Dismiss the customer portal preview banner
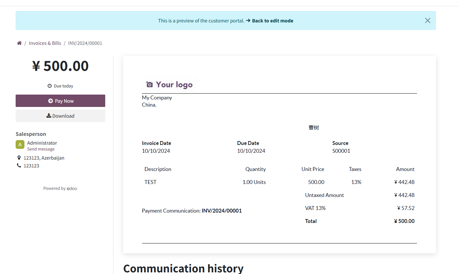The width and height of the screenshot is (459, 274). 428,20
